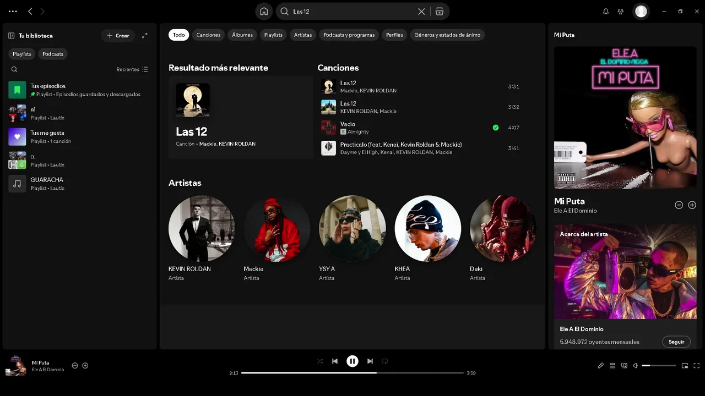Open the user profile avatar
This screenshot has width=705, height=396.
(641, 11)
